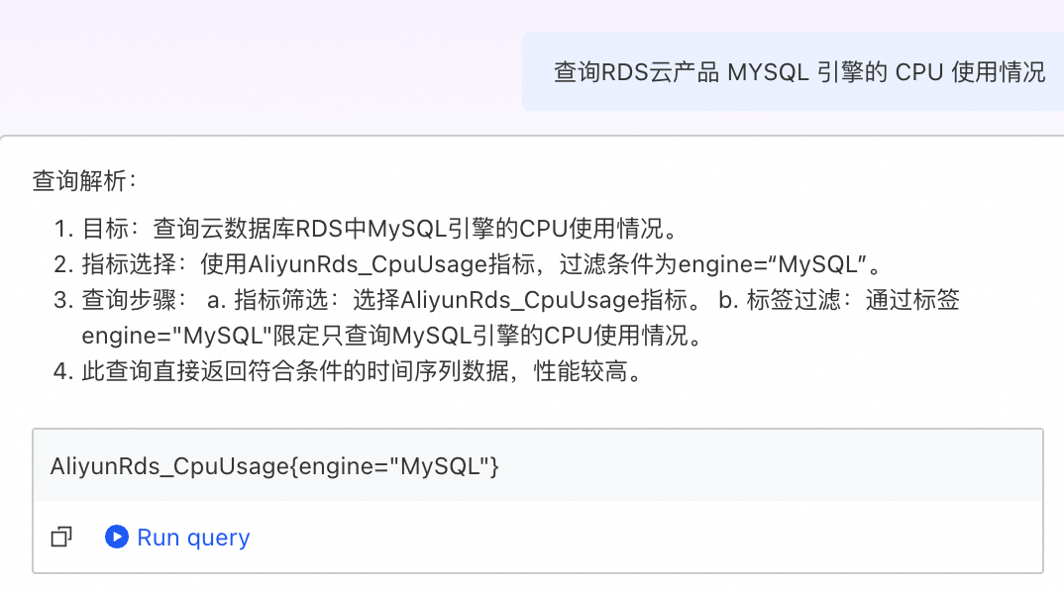Viewport: 1064px width, 592px height.
Task: Click the 查询解析 heading
Action: [84, 180]
